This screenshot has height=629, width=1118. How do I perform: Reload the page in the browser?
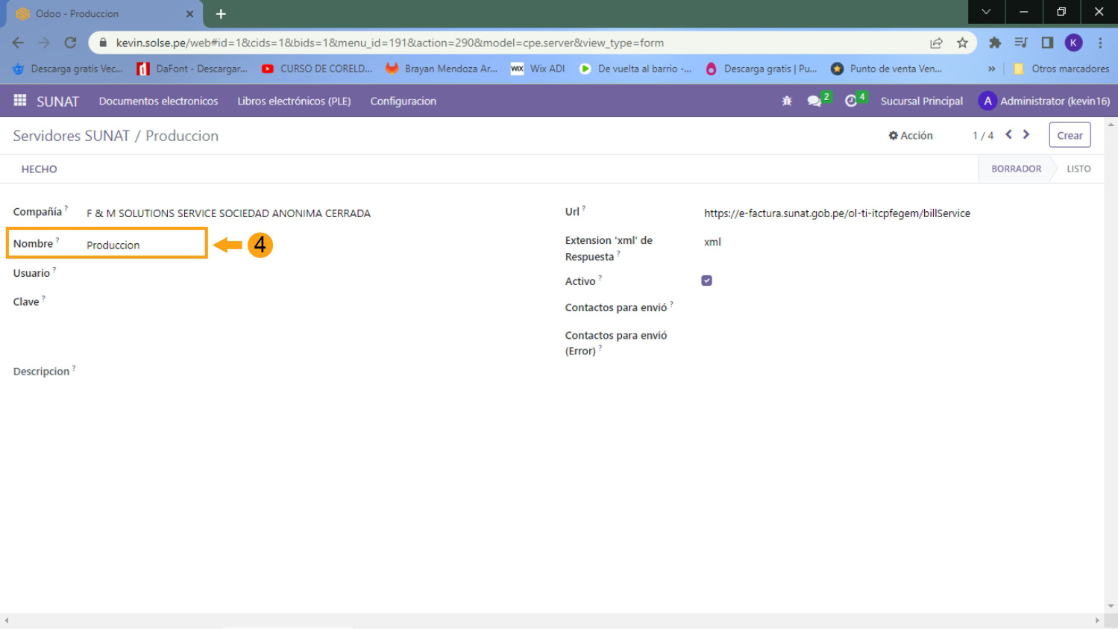pos(70,43)
